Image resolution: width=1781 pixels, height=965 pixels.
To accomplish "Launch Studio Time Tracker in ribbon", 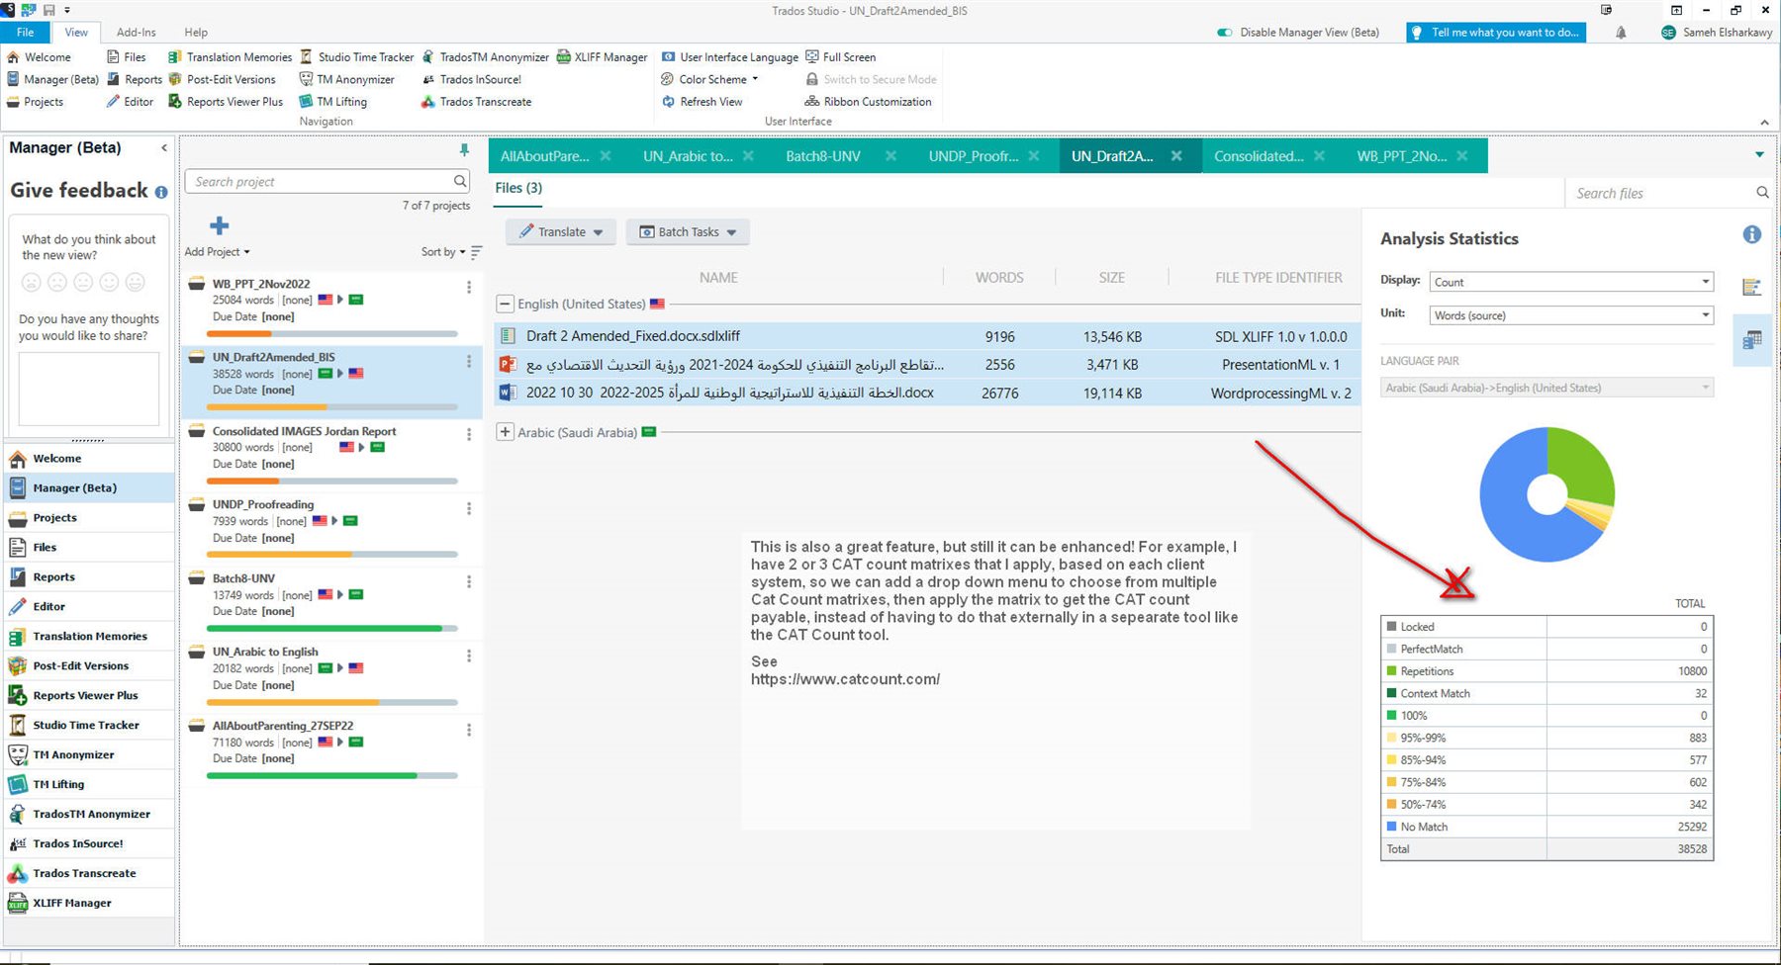I will tap(357, 57).
